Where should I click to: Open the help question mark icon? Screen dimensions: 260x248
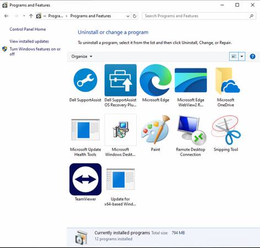(x=252, y=56)
